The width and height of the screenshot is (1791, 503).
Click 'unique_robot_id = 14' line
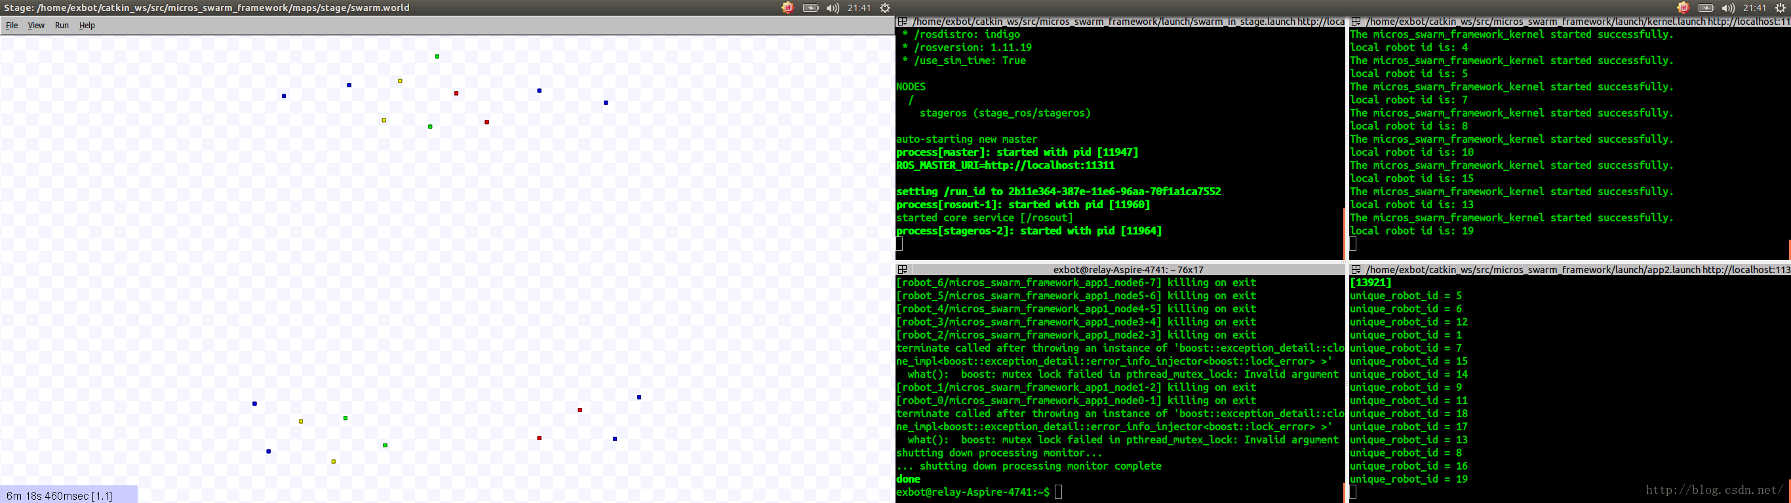(x=1409, y=375)
